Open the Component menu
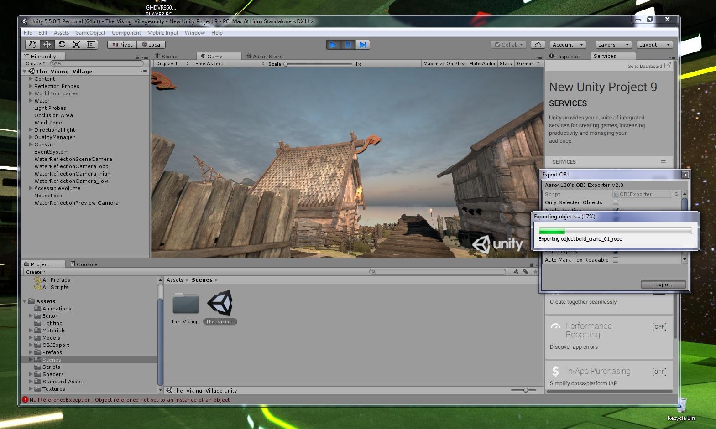The width and height of the screenshot is (716, 429). pyautogui.click(x=126, y=33)
